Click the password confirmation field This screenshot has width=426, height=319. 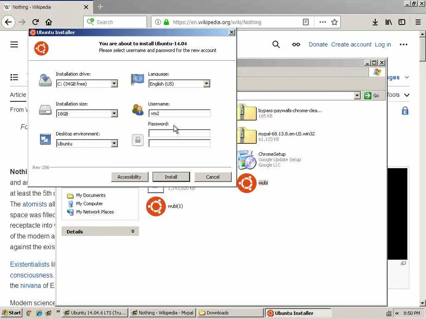(x=179, y=143)
